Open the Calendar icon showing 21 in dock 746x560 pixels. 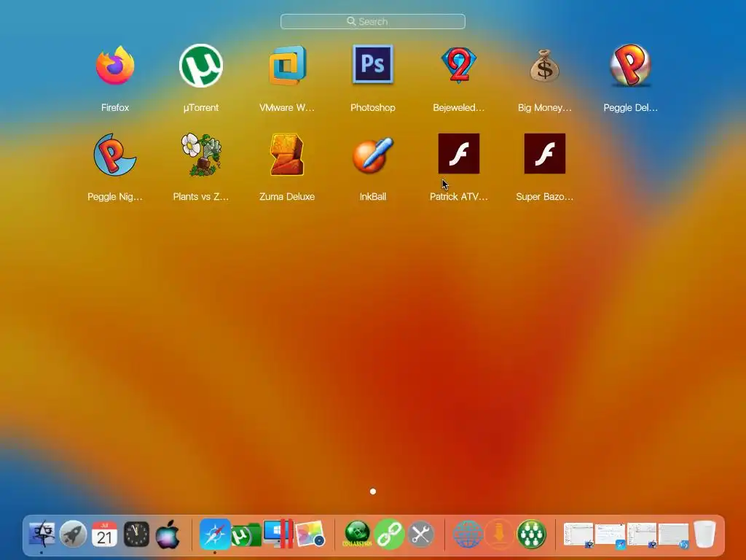click(105, 534)
